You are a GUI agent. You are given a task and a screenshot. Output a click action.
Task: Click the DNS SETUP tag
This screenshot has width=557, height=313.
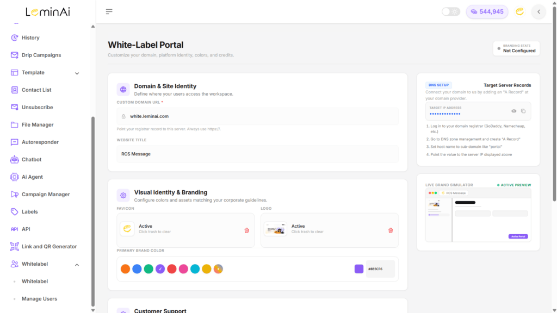coord(438,85)
